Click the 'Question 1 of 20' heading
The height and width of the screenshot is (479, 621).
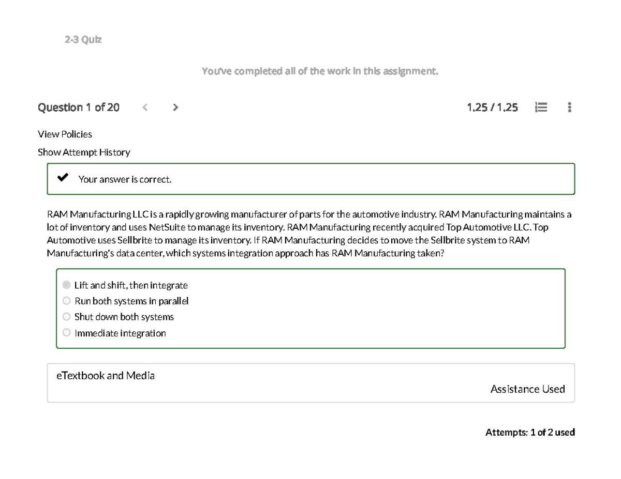point(79,107)
